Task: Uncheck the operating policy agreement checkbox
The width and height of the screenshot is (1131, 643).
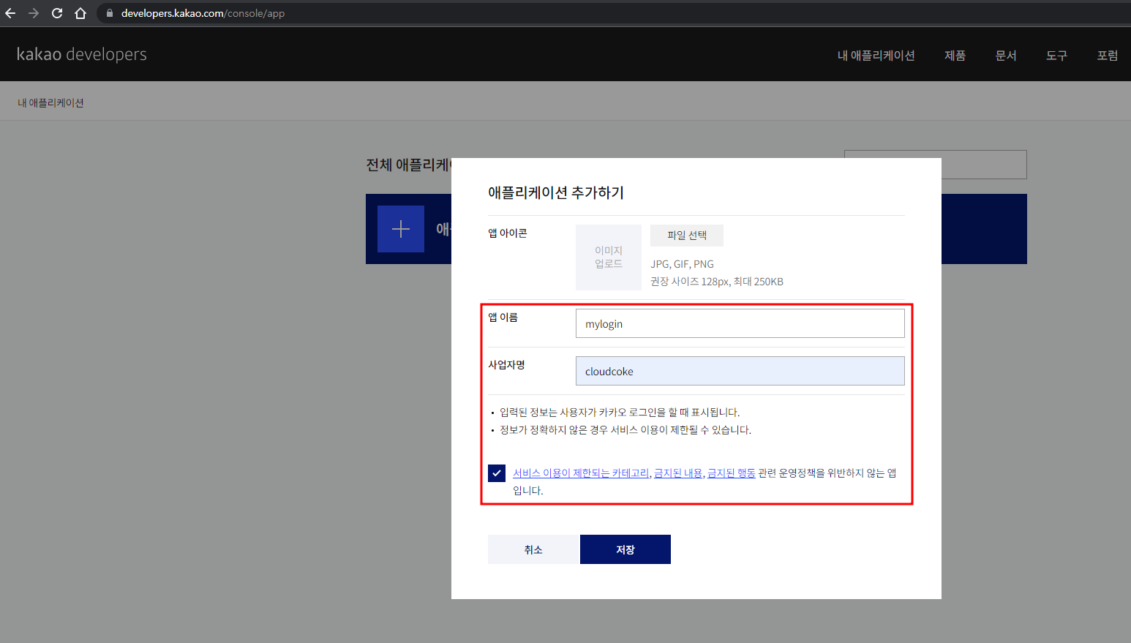Action: (496, 473)
